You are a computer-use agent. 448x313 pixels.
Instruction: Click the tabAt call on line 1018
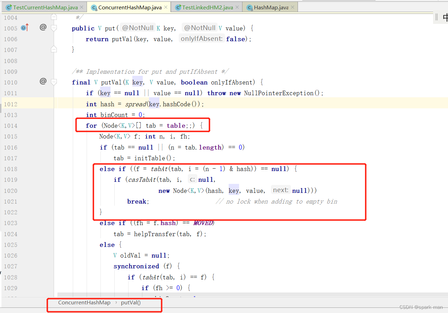click(159, 169)
